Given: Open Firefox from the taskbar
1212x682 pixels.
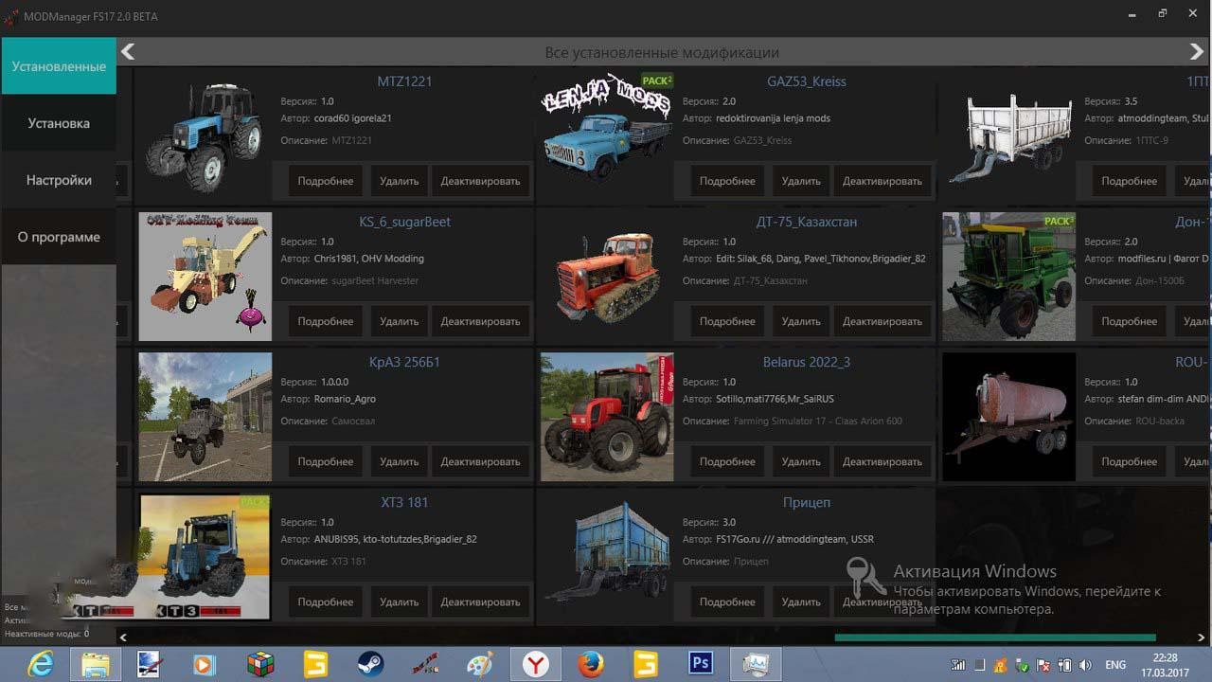Looking at the screenshot, I should (x=591, y=664).
